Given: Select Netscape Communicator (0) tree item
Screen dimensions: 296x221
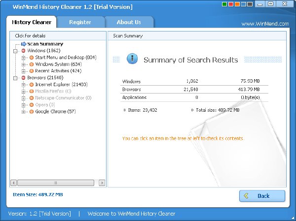Looking at the screenshot, I should click(63, 98).
